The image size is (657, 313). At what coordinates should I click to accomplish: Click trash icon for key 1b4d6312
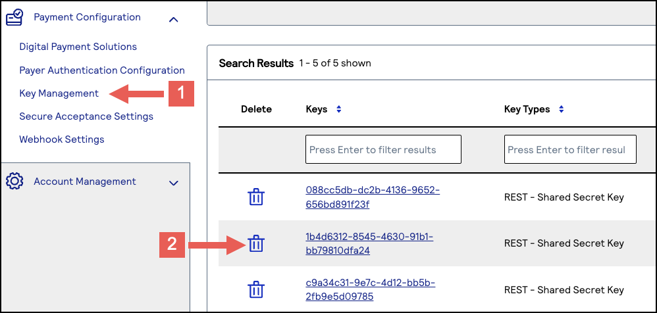256,244
